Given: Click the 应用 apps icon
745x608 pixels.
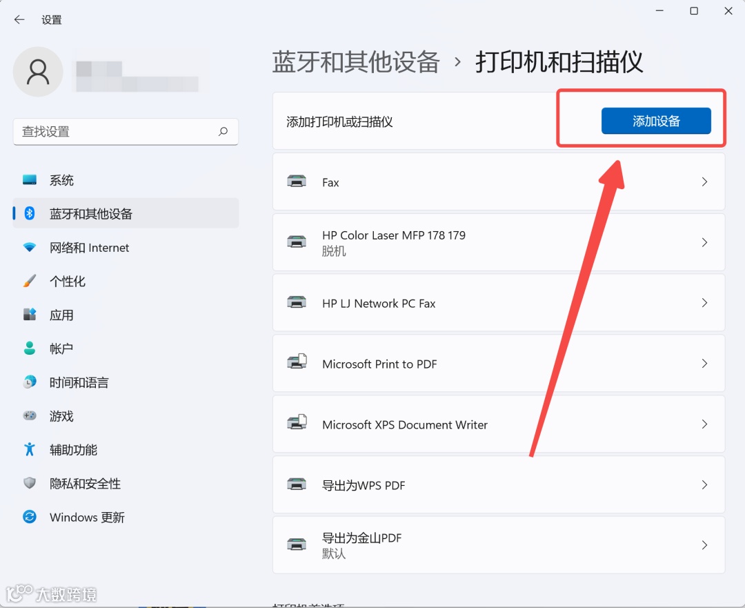Looking at the screenshot, I should pos(30,314).
